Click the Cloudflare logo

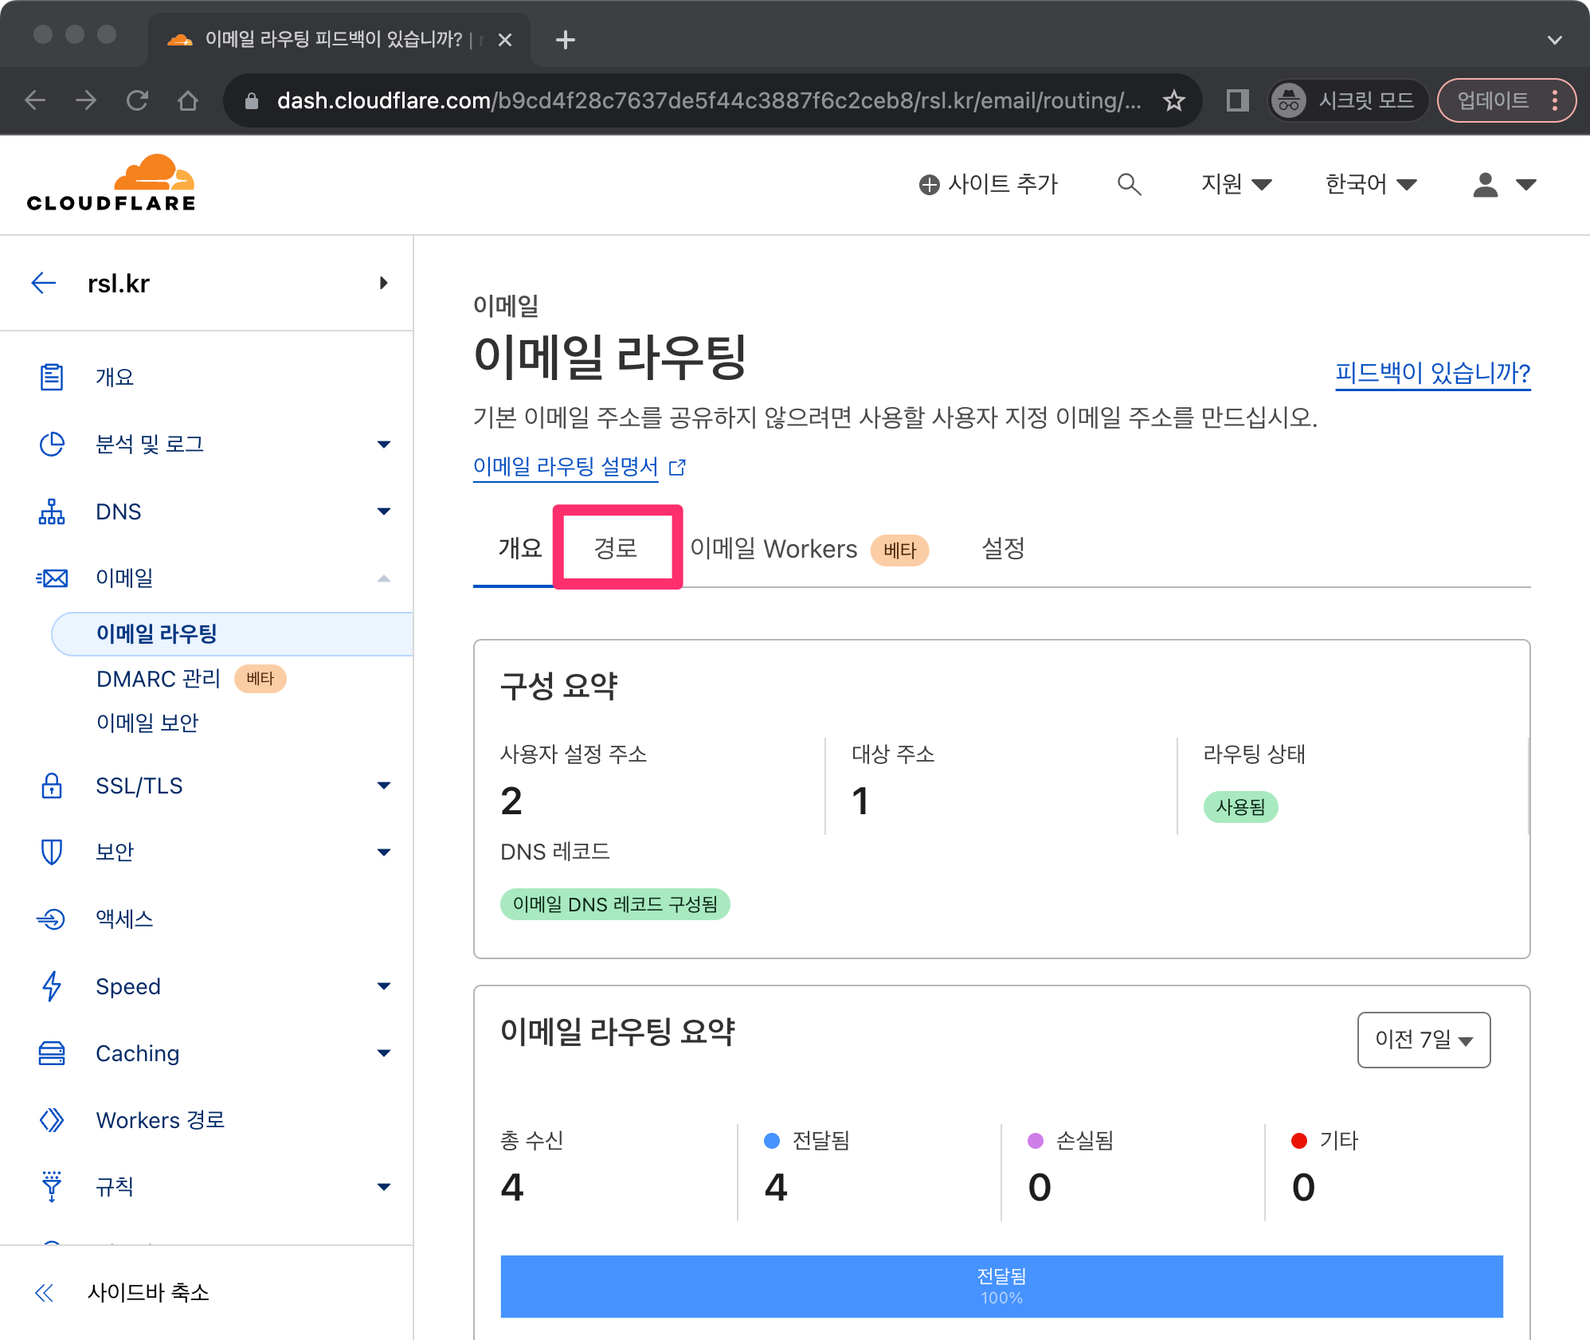tap(111, 183)
